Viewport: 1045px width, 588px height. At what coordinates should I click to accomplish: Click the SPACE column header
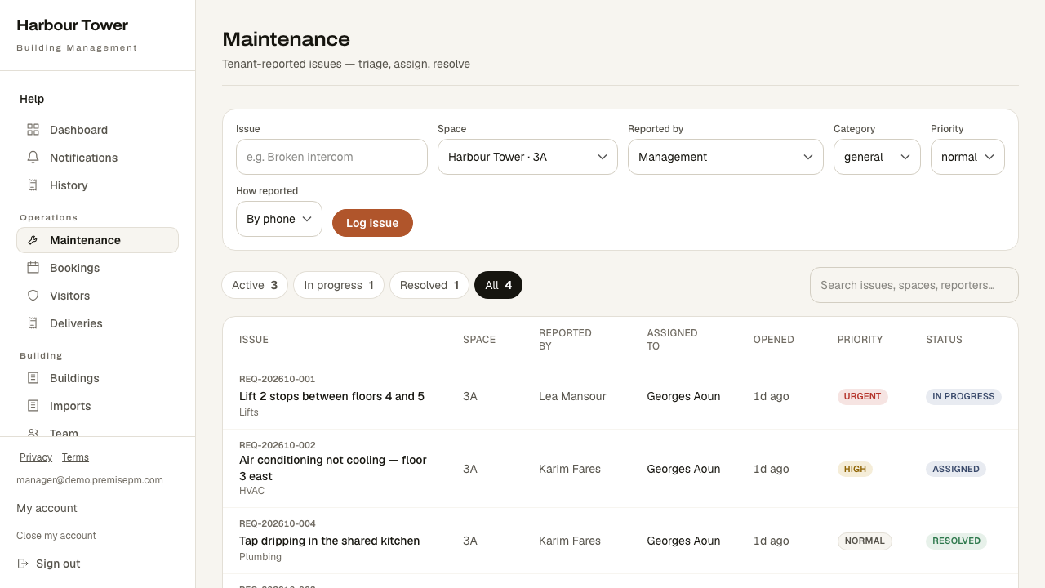479,340
